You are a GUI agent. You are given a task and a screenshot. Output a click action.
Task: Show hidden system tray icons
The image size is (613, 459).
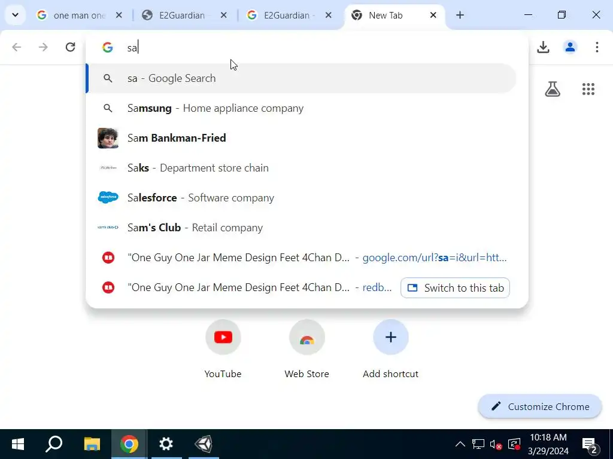460,444
